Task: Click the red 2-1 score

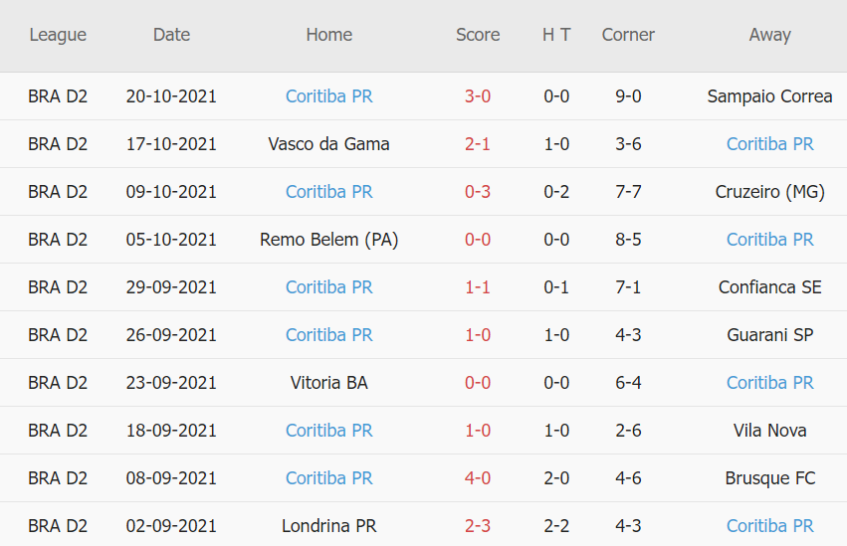Action: [478, 144]
